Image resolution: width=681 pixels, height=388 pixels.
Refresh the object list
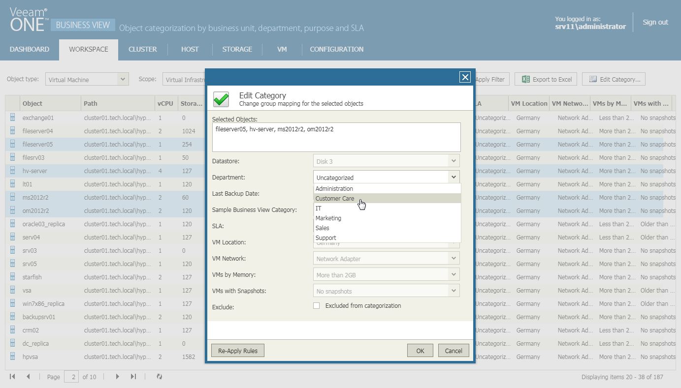pos(159,377)
